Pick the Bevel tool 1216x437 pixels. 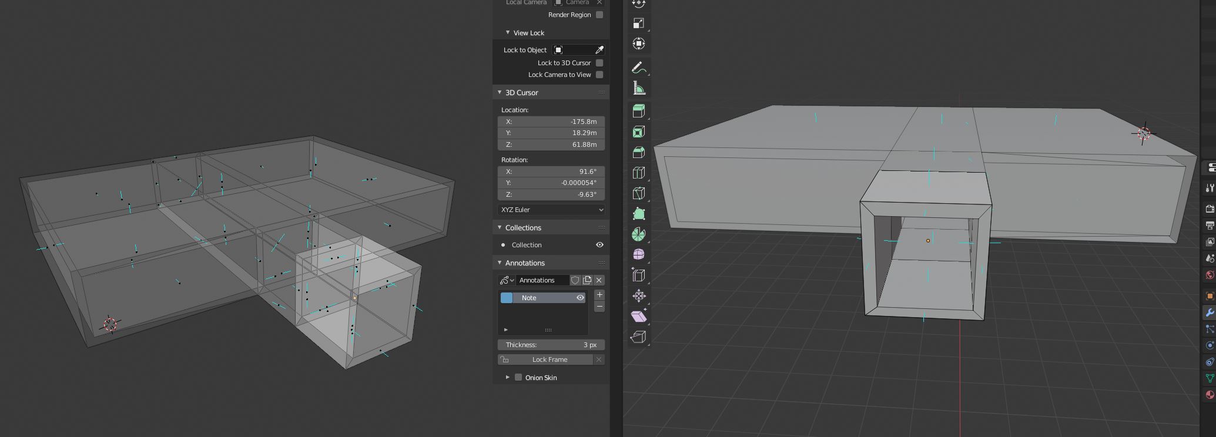click(638, 152)
